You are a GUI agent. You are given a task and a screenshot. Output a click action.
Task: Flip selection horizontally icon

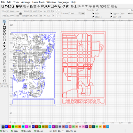pyautogui.click(x=83, y=6)
